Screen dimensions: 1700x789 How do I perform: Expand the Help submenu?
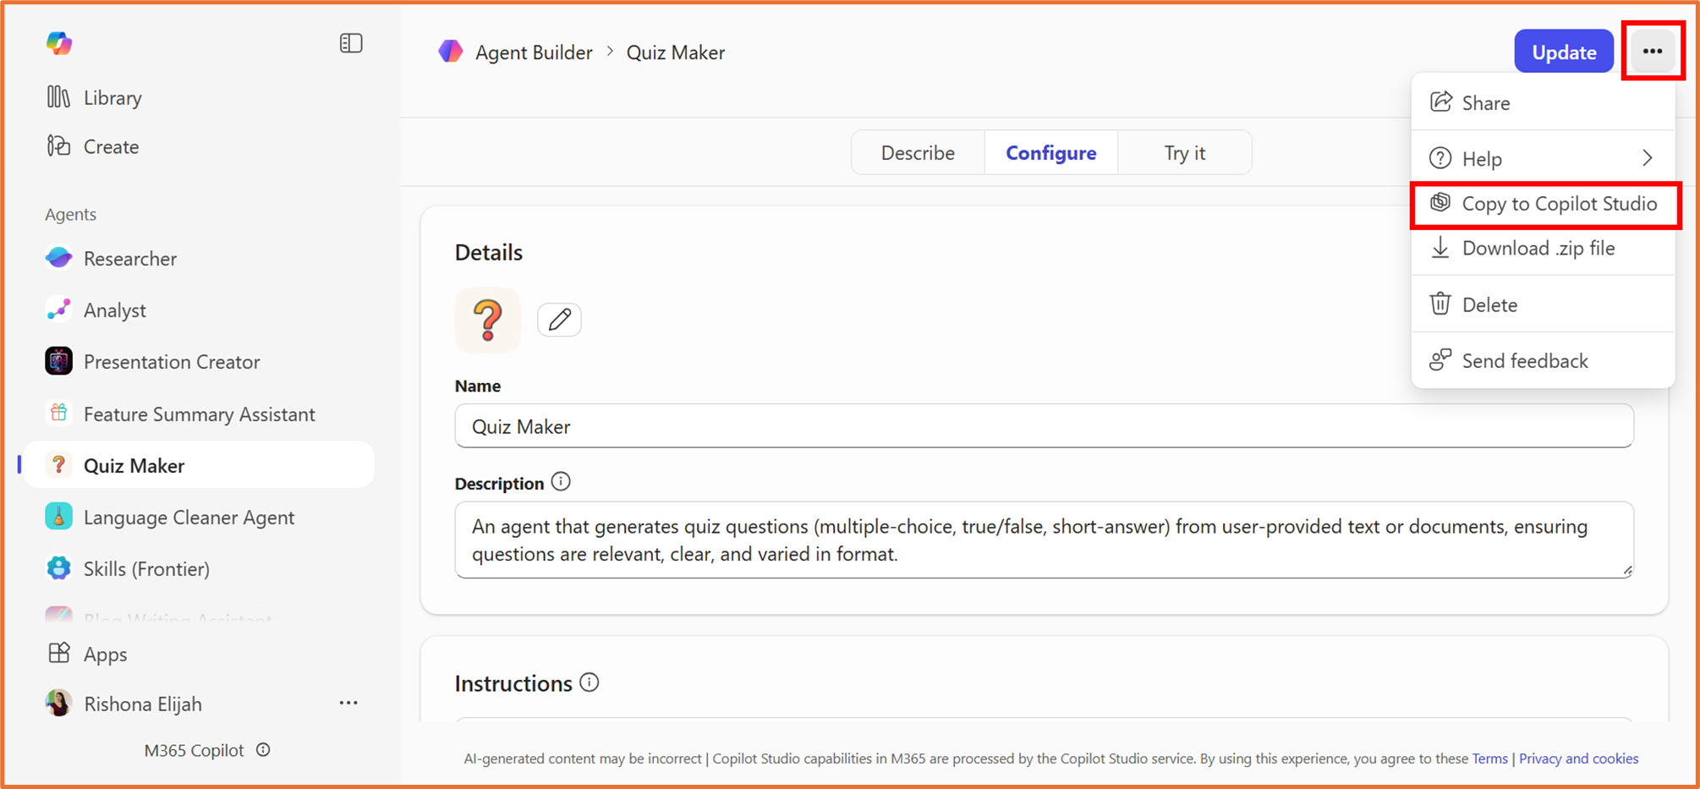(x=1543, y=158)
